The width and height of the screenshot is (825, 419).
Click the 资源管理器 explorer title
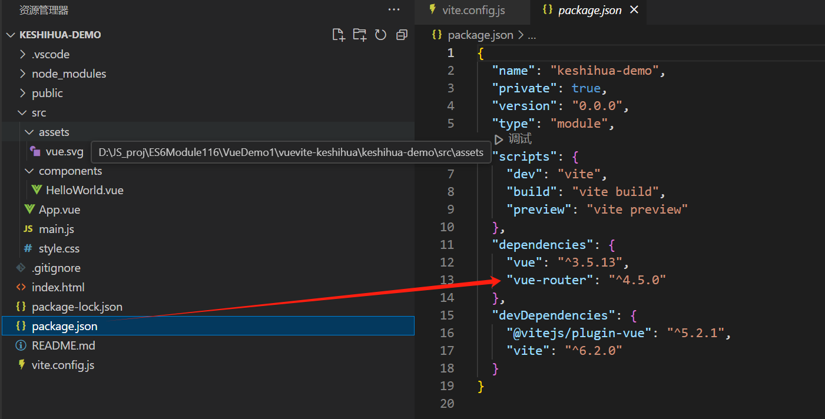click(x=44, y=10)
